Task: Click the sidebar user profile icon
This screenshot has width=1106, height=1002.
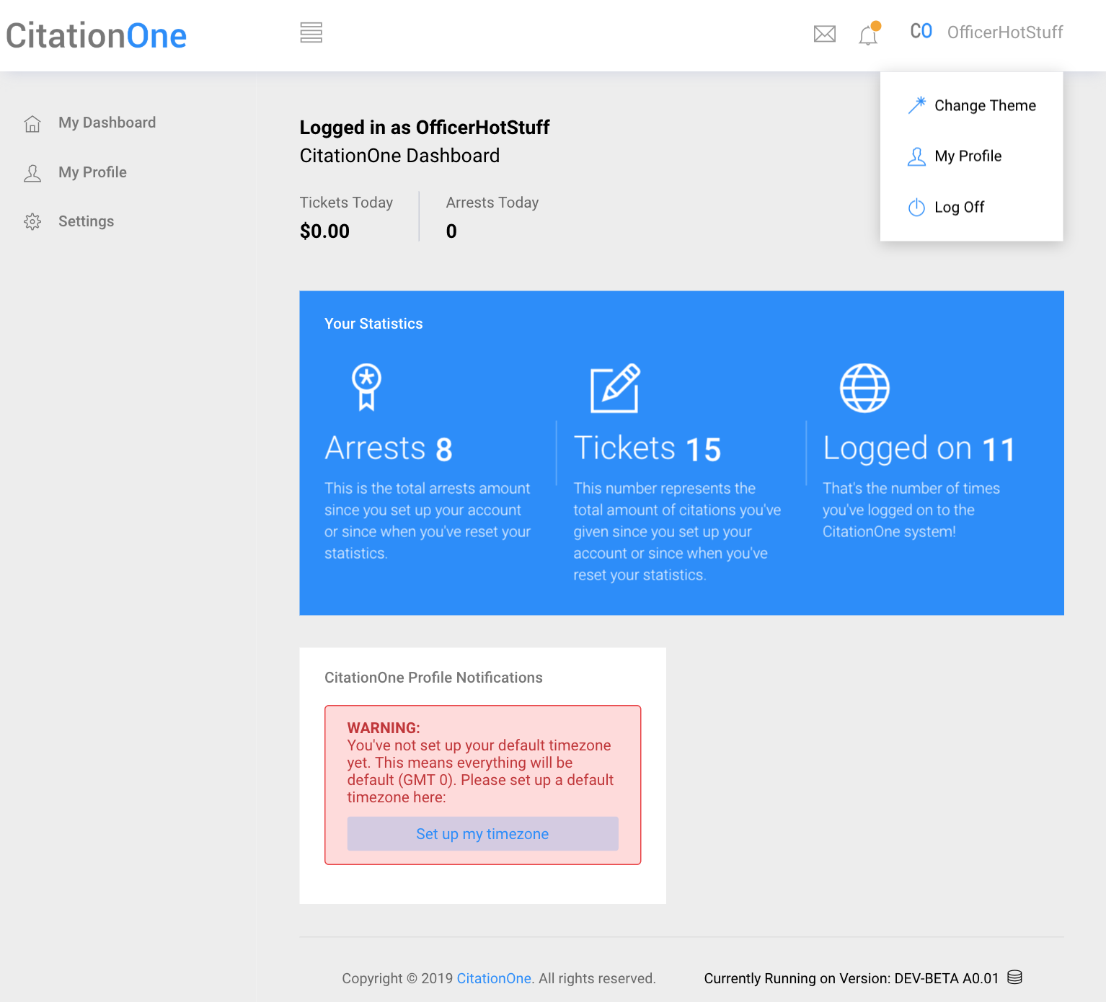Action: click(x=32, y=173)
